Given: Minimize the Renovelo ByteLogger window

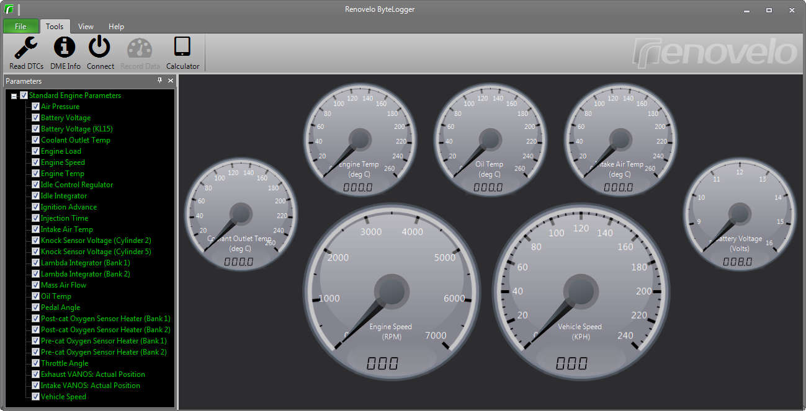Looking at the screenshot, I should point(747,10).
